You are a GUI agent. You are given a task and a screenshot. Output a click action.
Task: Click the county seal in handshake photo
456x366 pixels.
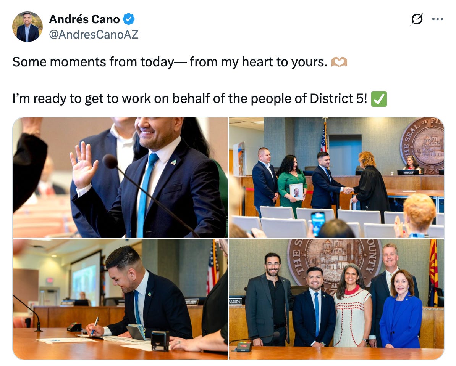[422, 146]
